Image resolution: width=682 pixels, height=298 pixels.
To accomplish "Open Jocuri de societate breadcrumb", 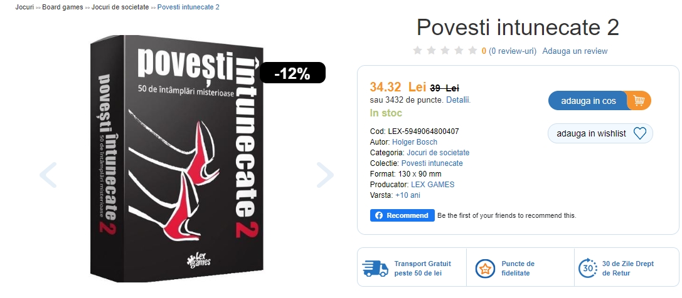I will [x=120, y=8].
